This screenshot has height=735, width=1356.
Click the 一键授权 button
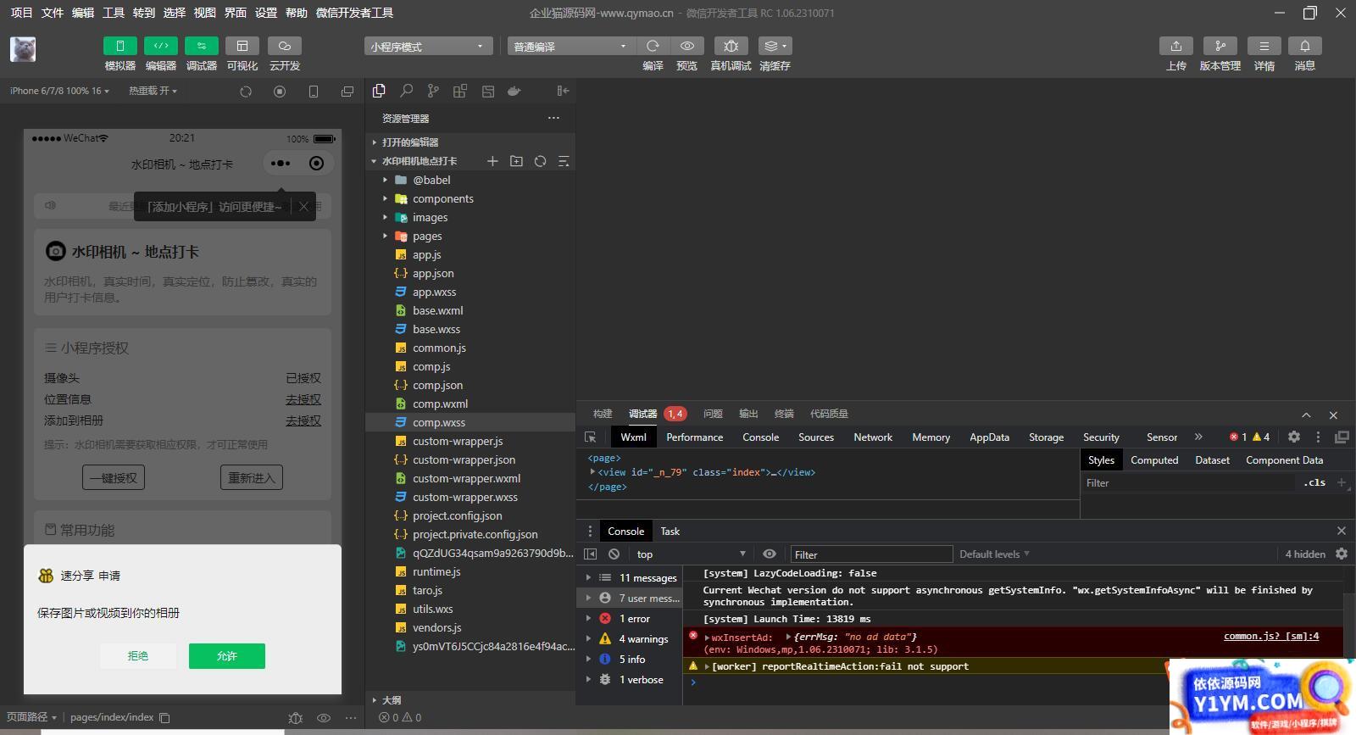[114, 478]
